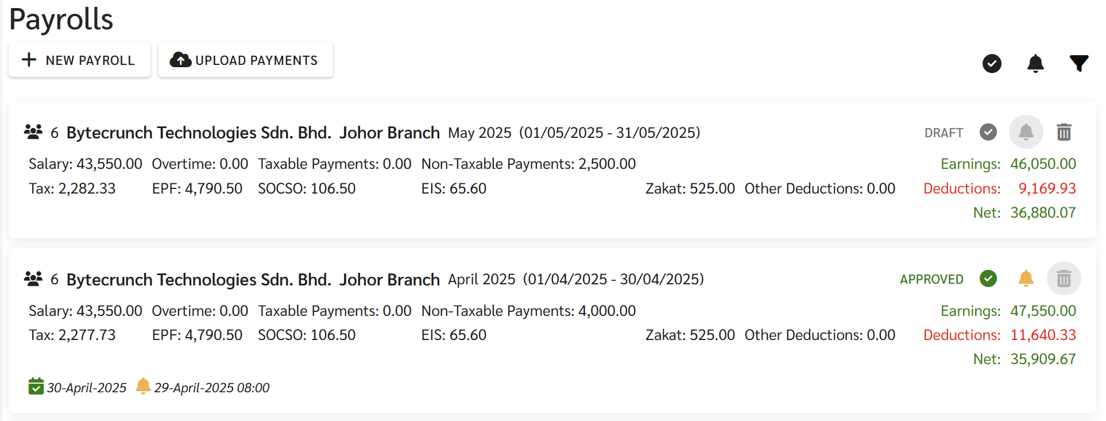
Task: Open the May 2025 payroll title
Action: tap(253, 133)
